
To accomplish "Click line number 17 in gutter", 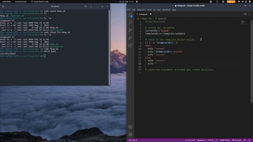I will [140, 70].
